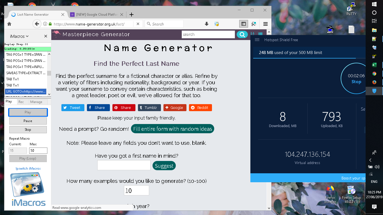Open PuTTY desktop shortcut
The image size is (383, 215).
[351, 9]
